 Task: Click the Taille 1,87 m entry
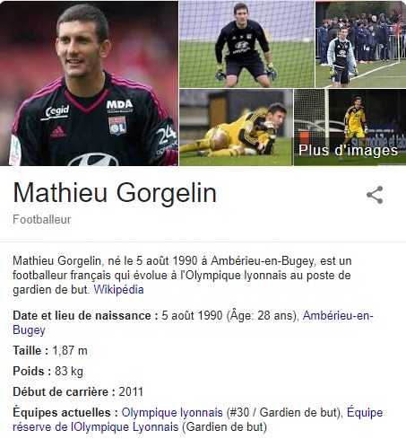(50, 350)
